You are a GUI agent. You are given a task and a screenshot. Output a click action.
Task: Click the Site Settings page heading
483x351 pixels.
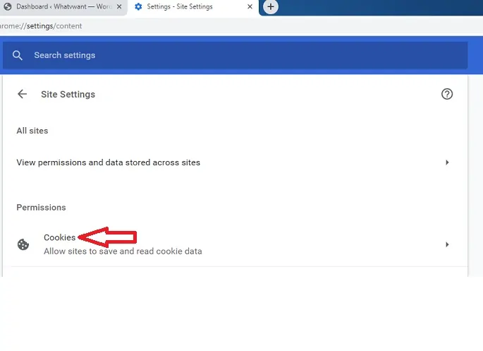(x=68, y=94)
